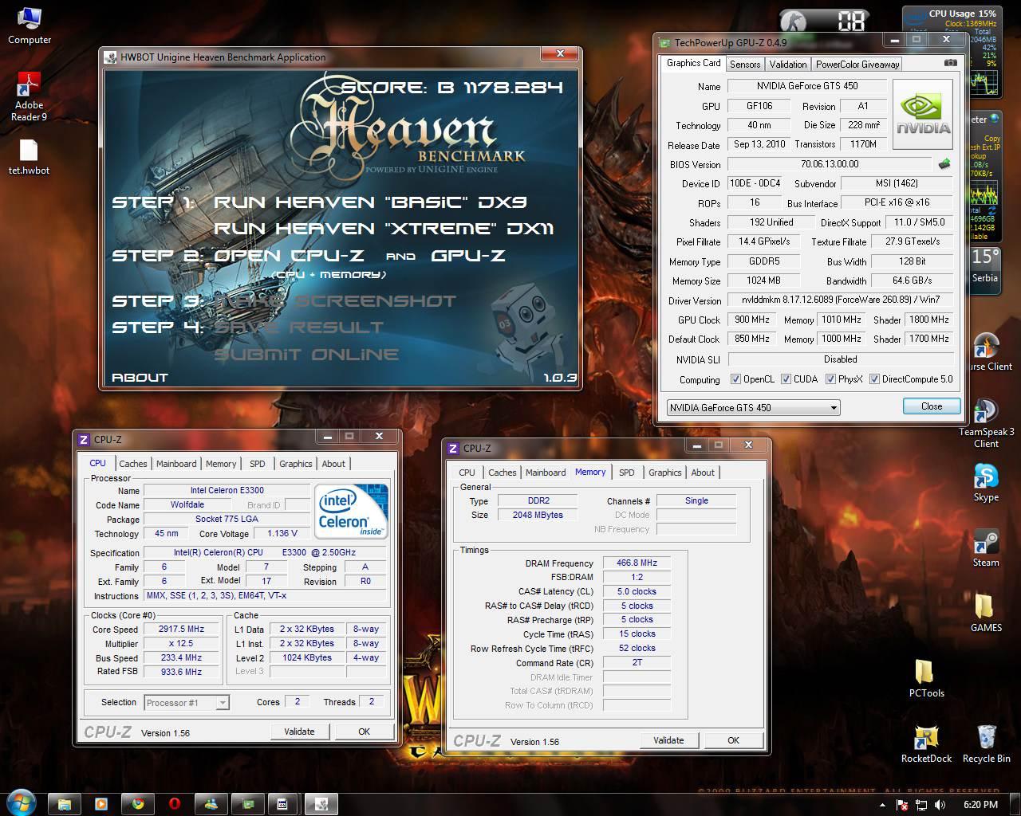
Task: Open the GAMES folder on desktop
Action: point(986,614)
